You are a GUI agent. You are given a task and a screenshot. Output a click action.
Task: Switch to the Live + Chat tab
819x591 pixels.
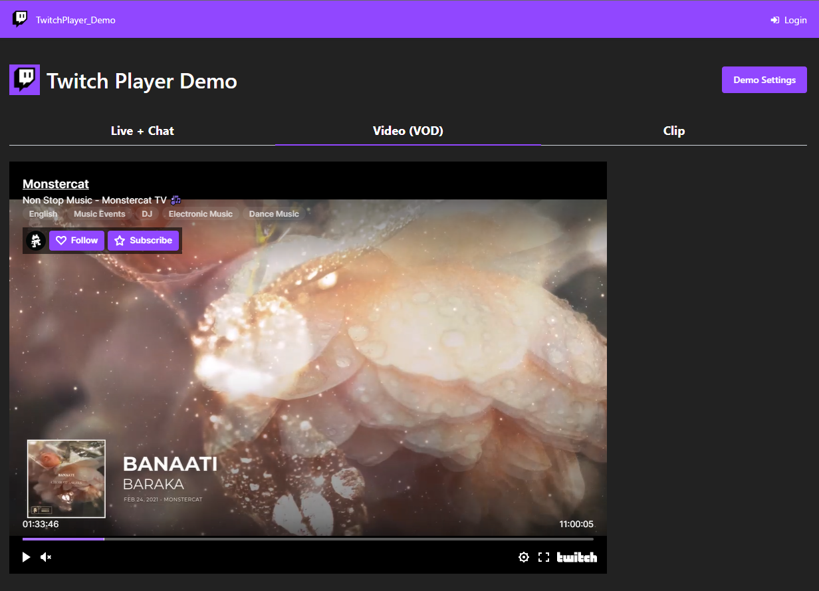point(142,131)
